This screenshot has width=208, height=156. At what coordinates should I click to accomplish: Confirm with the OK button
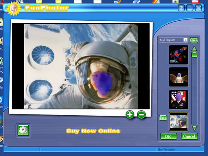click(168, 136)
